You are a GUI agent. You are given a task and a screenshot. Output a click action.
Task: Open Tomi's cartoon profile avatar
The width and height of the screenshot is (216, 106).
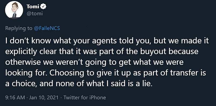(14, 10)
